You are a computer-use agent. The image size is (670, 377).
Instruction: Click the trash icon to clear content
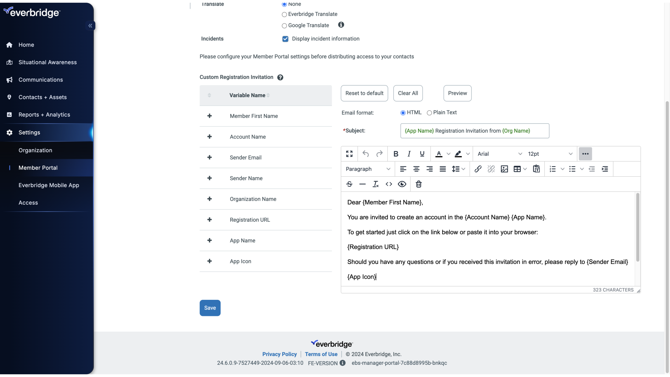point(418,184)
